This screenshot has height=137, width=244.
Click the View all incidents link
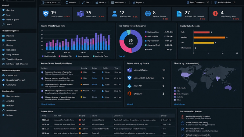pyautogui.click(x=48, y=104)
